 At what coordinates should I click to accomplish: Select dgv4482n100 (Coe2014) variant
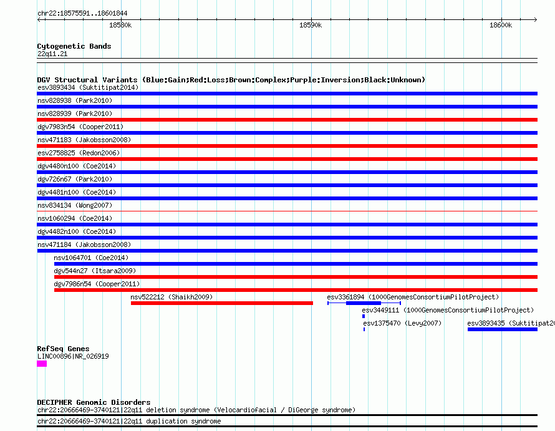(x=77, y=231)
